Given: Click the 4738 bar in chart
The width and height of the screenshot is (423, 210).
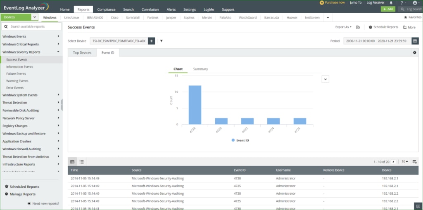Looking at the screenshot, I should 195,105.
